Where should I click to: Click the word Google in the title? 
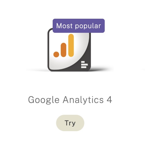[44, 100]
